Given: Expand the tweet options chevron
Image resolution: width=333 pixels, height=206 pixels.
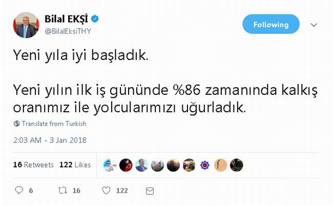Looking at the screenshot, I should pos(314,25).
